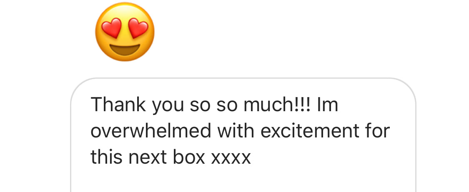Click the word "Im" ending the first line
This screenshot has height=192, width=469.
point(327,105)
